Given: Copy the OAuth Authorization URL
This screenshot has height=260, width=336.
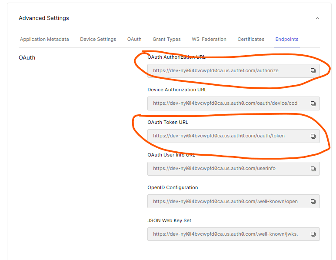Looking at the screenshot, I should [313, 70].
